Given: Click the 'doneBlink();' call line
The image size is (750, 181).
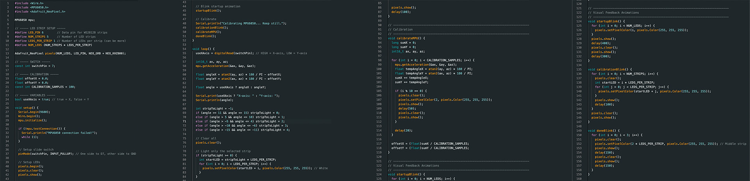Looking at the screenshot, I should click(206, 36).
